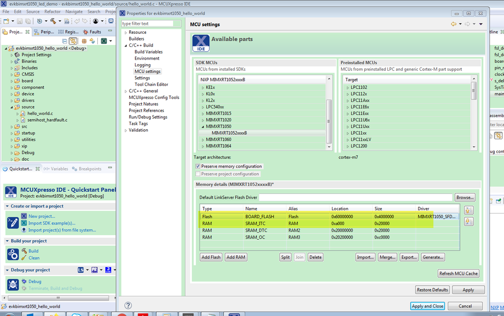Open the view menu dropdown in MCU settings header
Image resolution: width=504 pixels, height=316 pixels.
(481, 24)
